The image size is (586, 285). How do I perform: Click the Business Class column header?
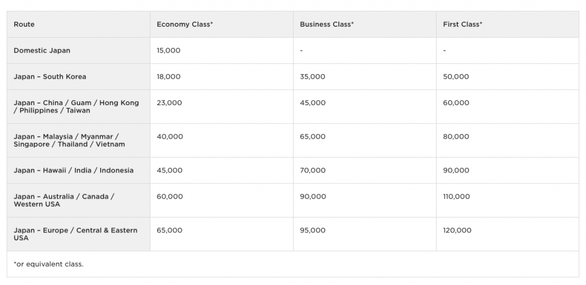(x=327, y=25)
